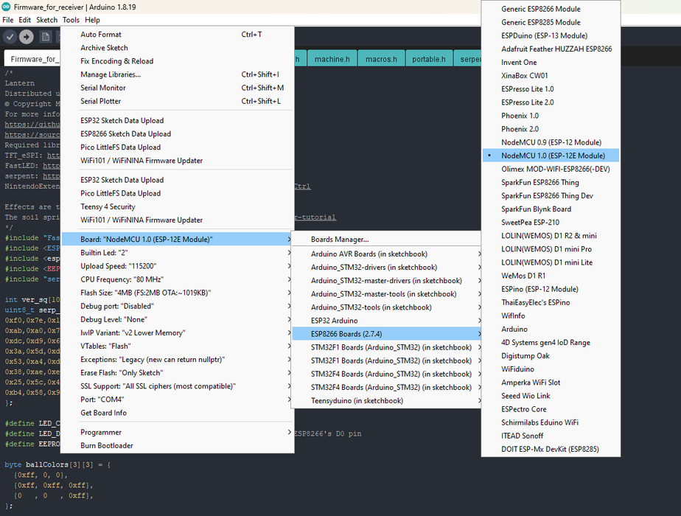681x516 pixels.
Task: Select ESPDuino (ESP-13 Module) board
Action: [551, 35]
